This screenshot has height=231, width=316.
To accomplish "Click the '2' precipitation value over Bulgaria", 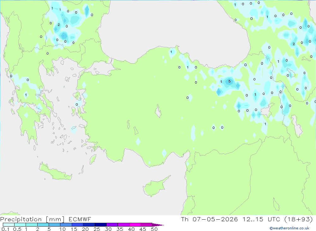I will pyautogui.click(x=59, y=25).
